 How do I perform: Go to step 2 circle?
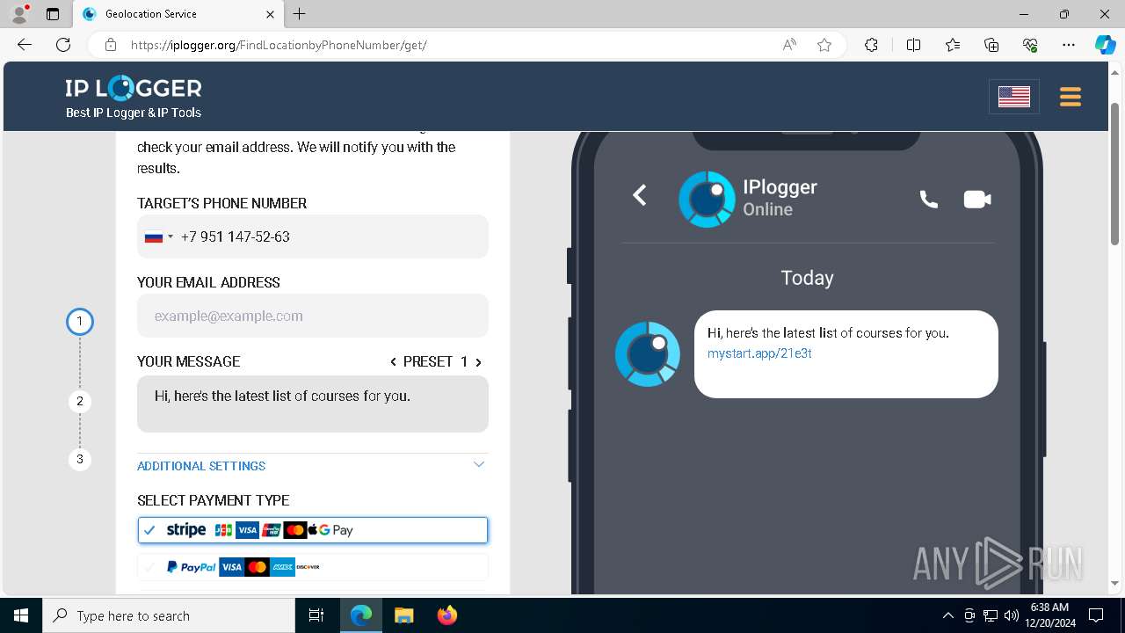point(79,402)
